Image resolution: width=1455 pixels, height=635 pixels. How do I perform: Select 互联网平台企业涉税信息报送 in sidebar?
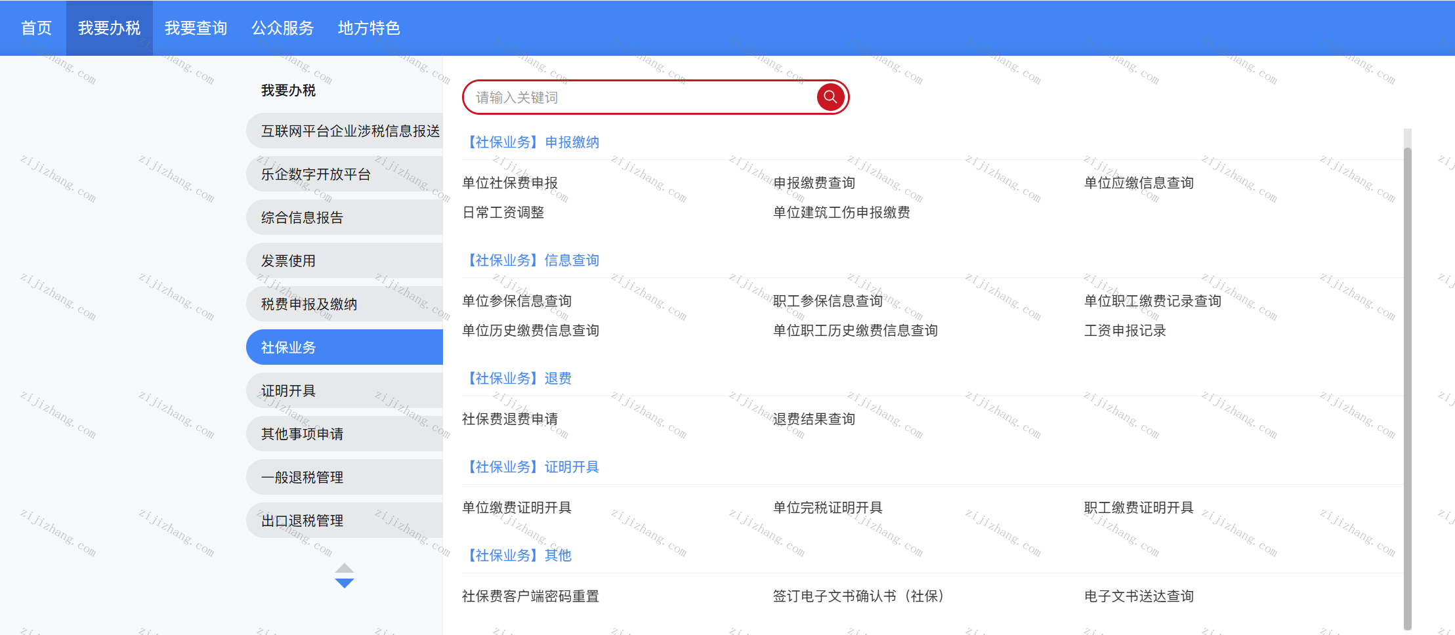(345, 131)
